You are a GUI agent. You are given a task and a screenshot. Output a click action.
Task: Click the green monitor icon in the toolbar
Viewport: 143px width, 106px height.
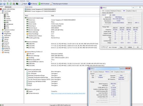[x=17, y=4]
